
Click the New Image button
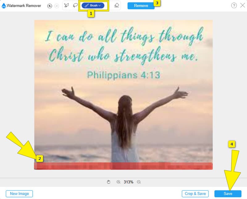[19, 193]
